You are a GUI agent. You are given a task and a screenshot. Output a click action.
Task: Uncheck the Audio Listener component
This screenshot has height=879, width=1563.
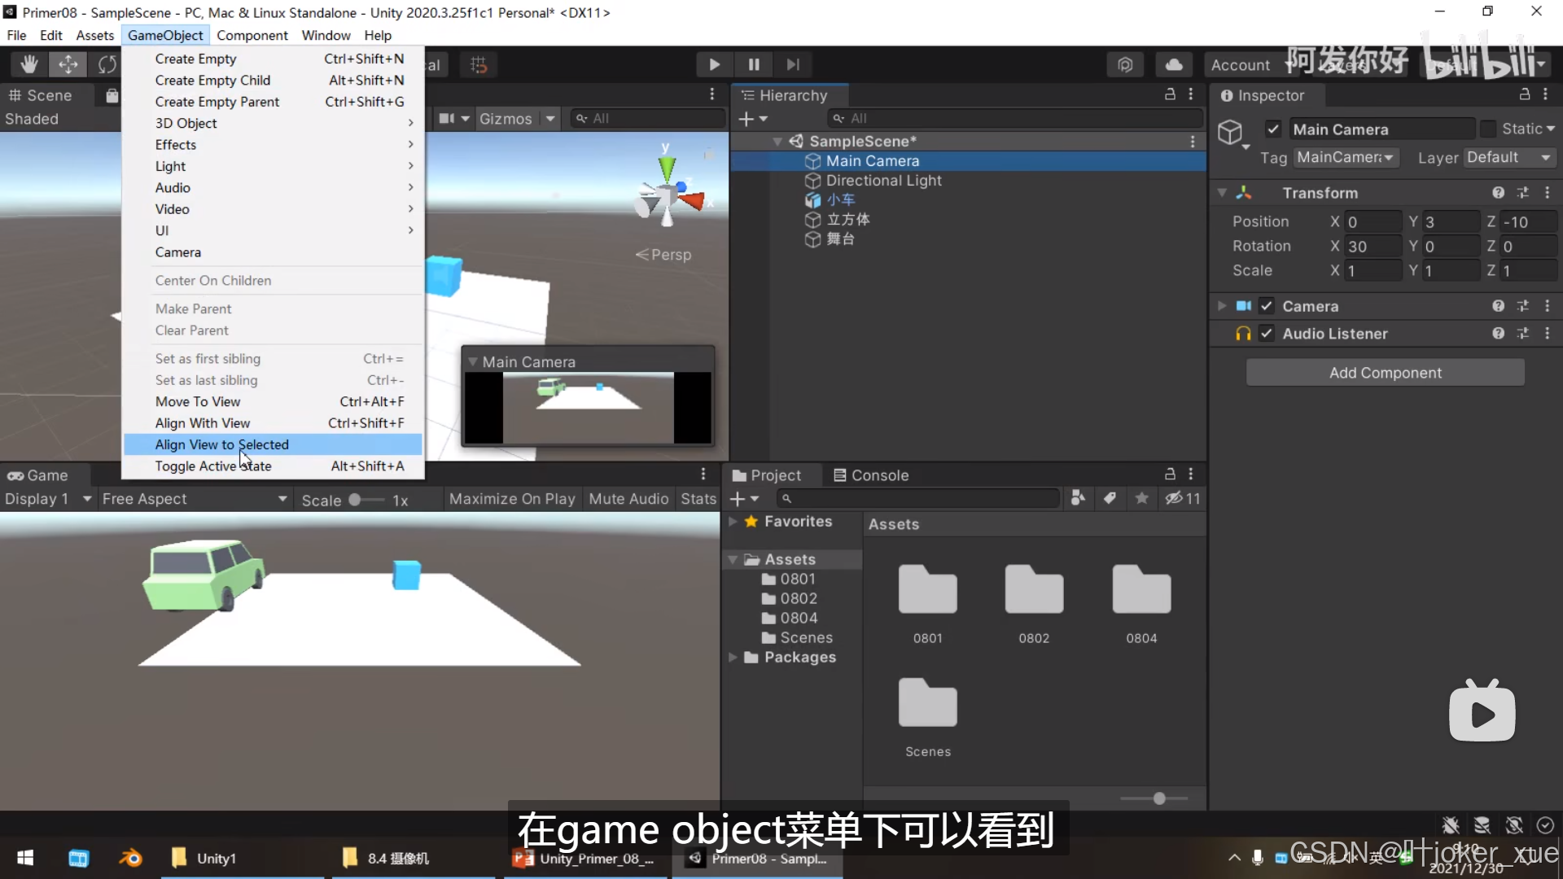tap(1267, 334)
